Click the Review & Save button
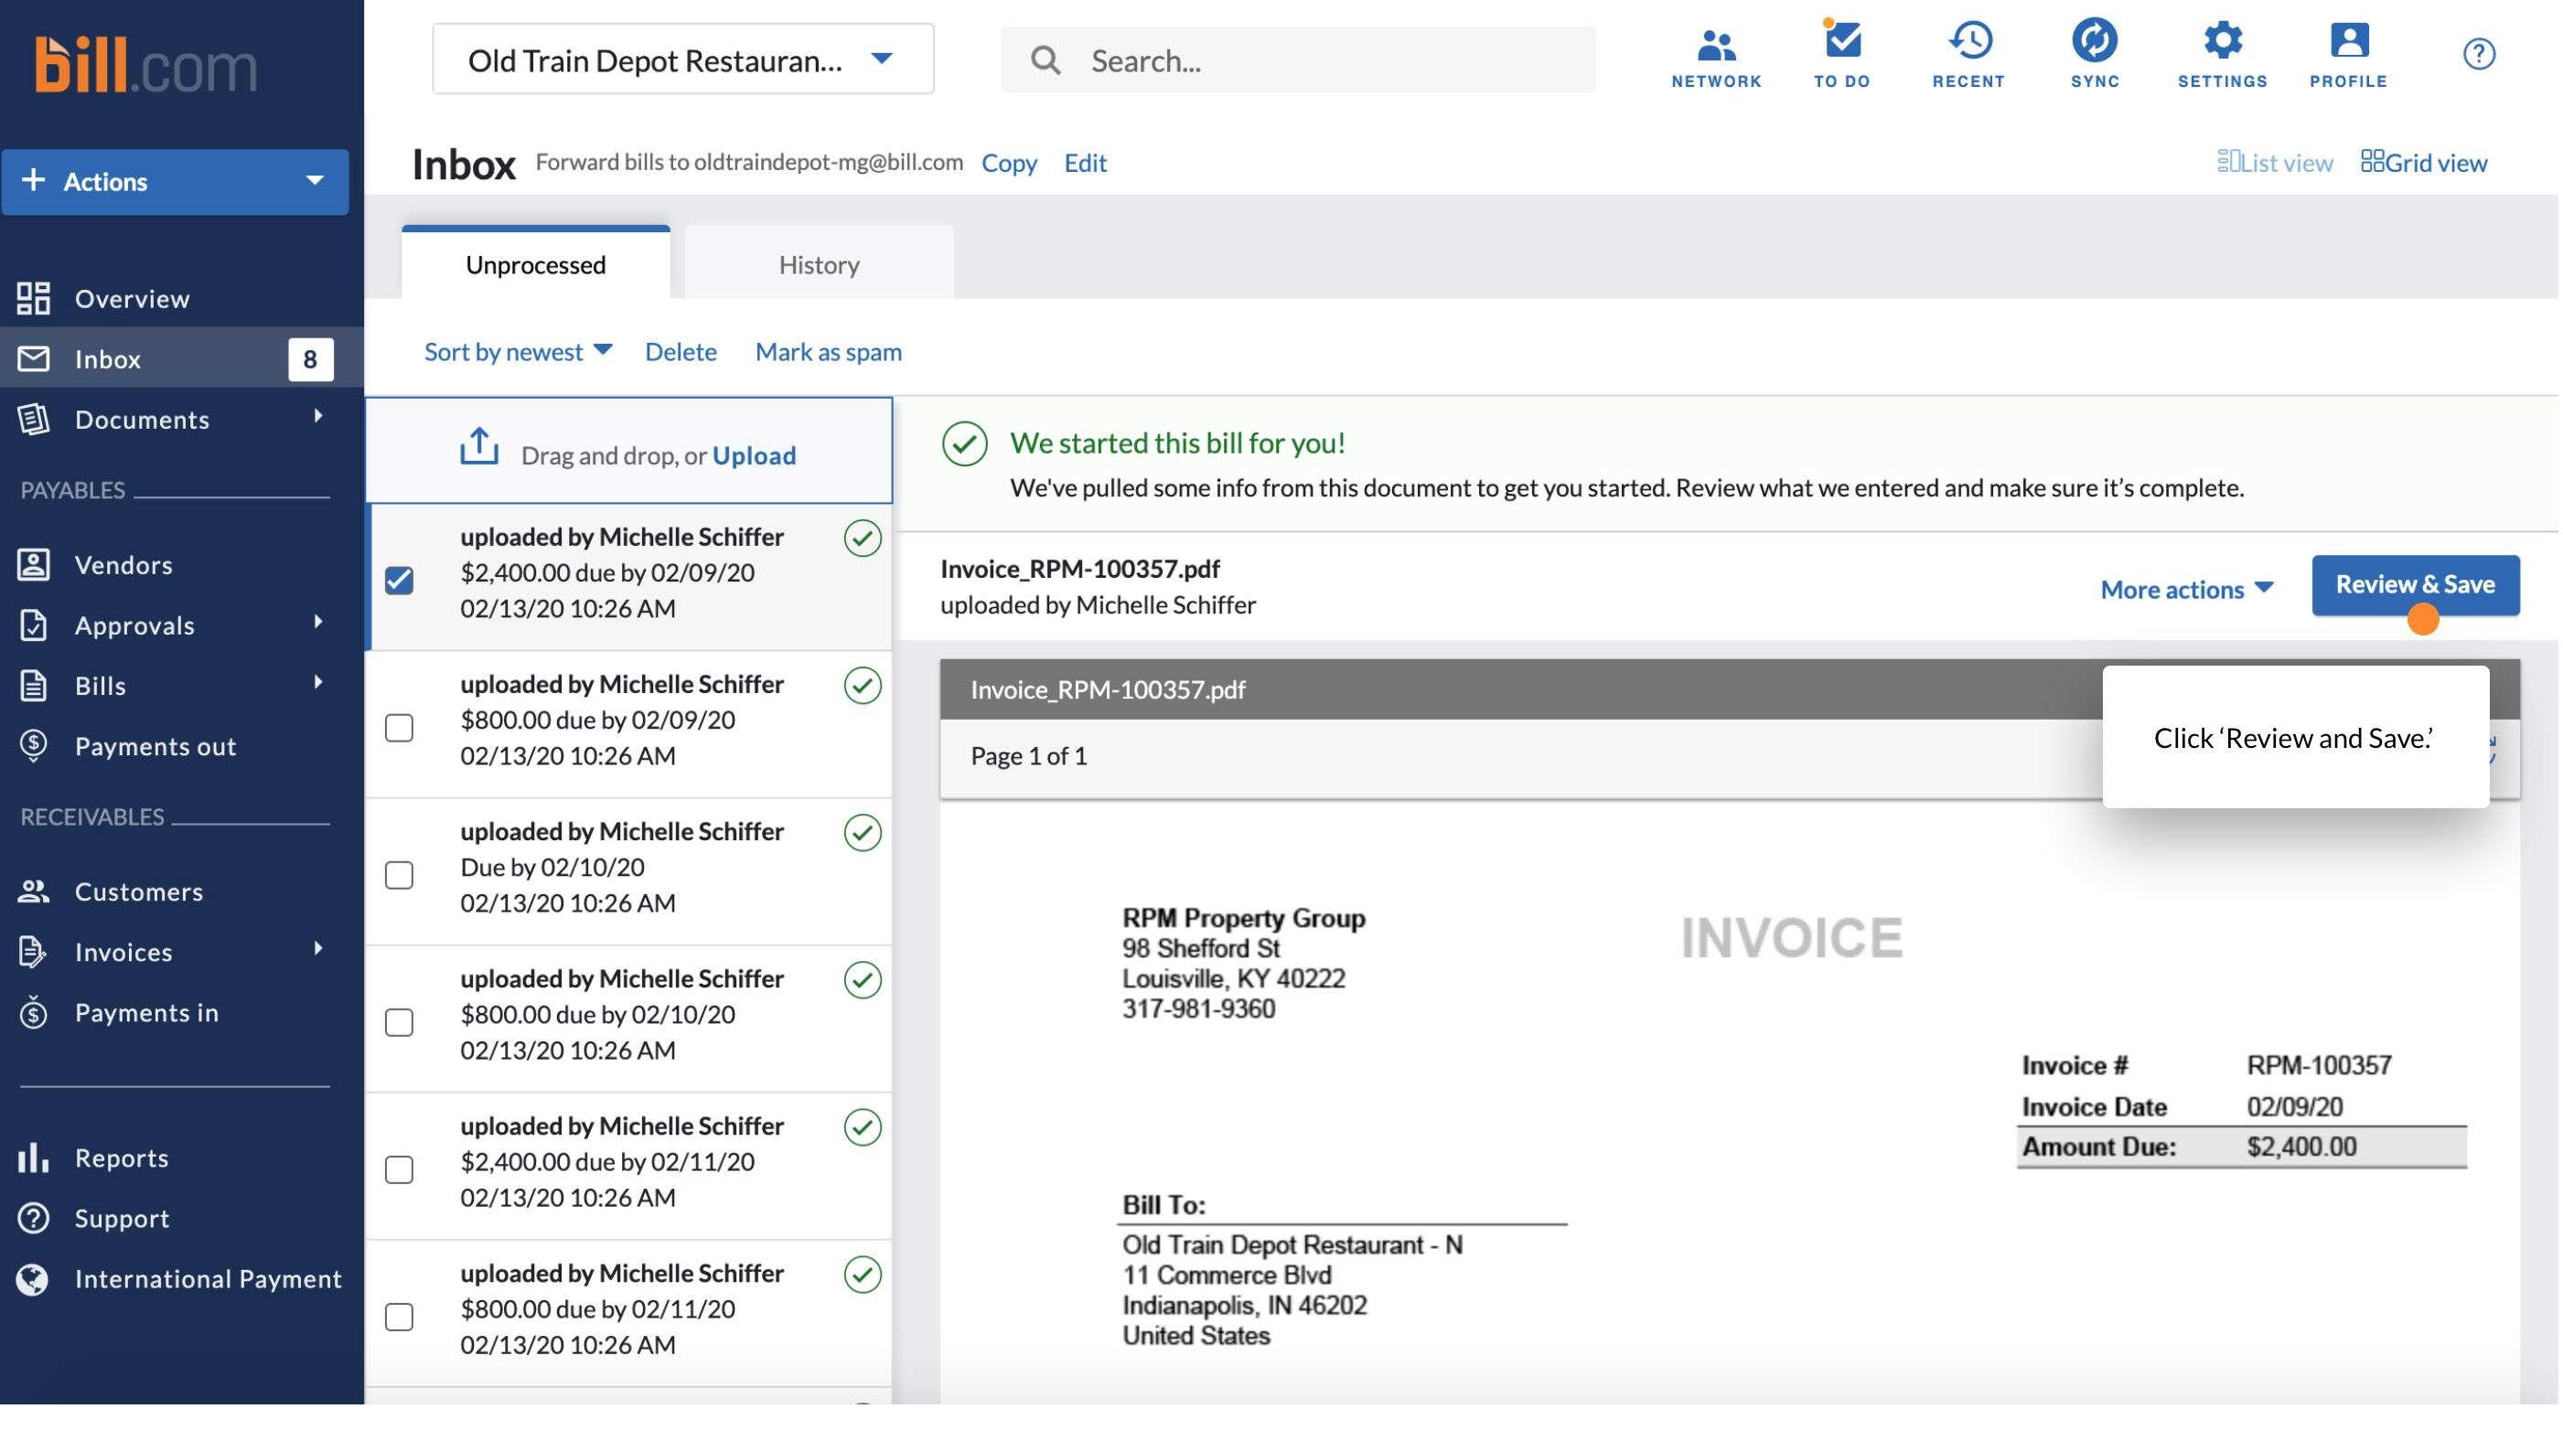This screenshot has width=2563, height=1441. click(x=2414, y=585)
